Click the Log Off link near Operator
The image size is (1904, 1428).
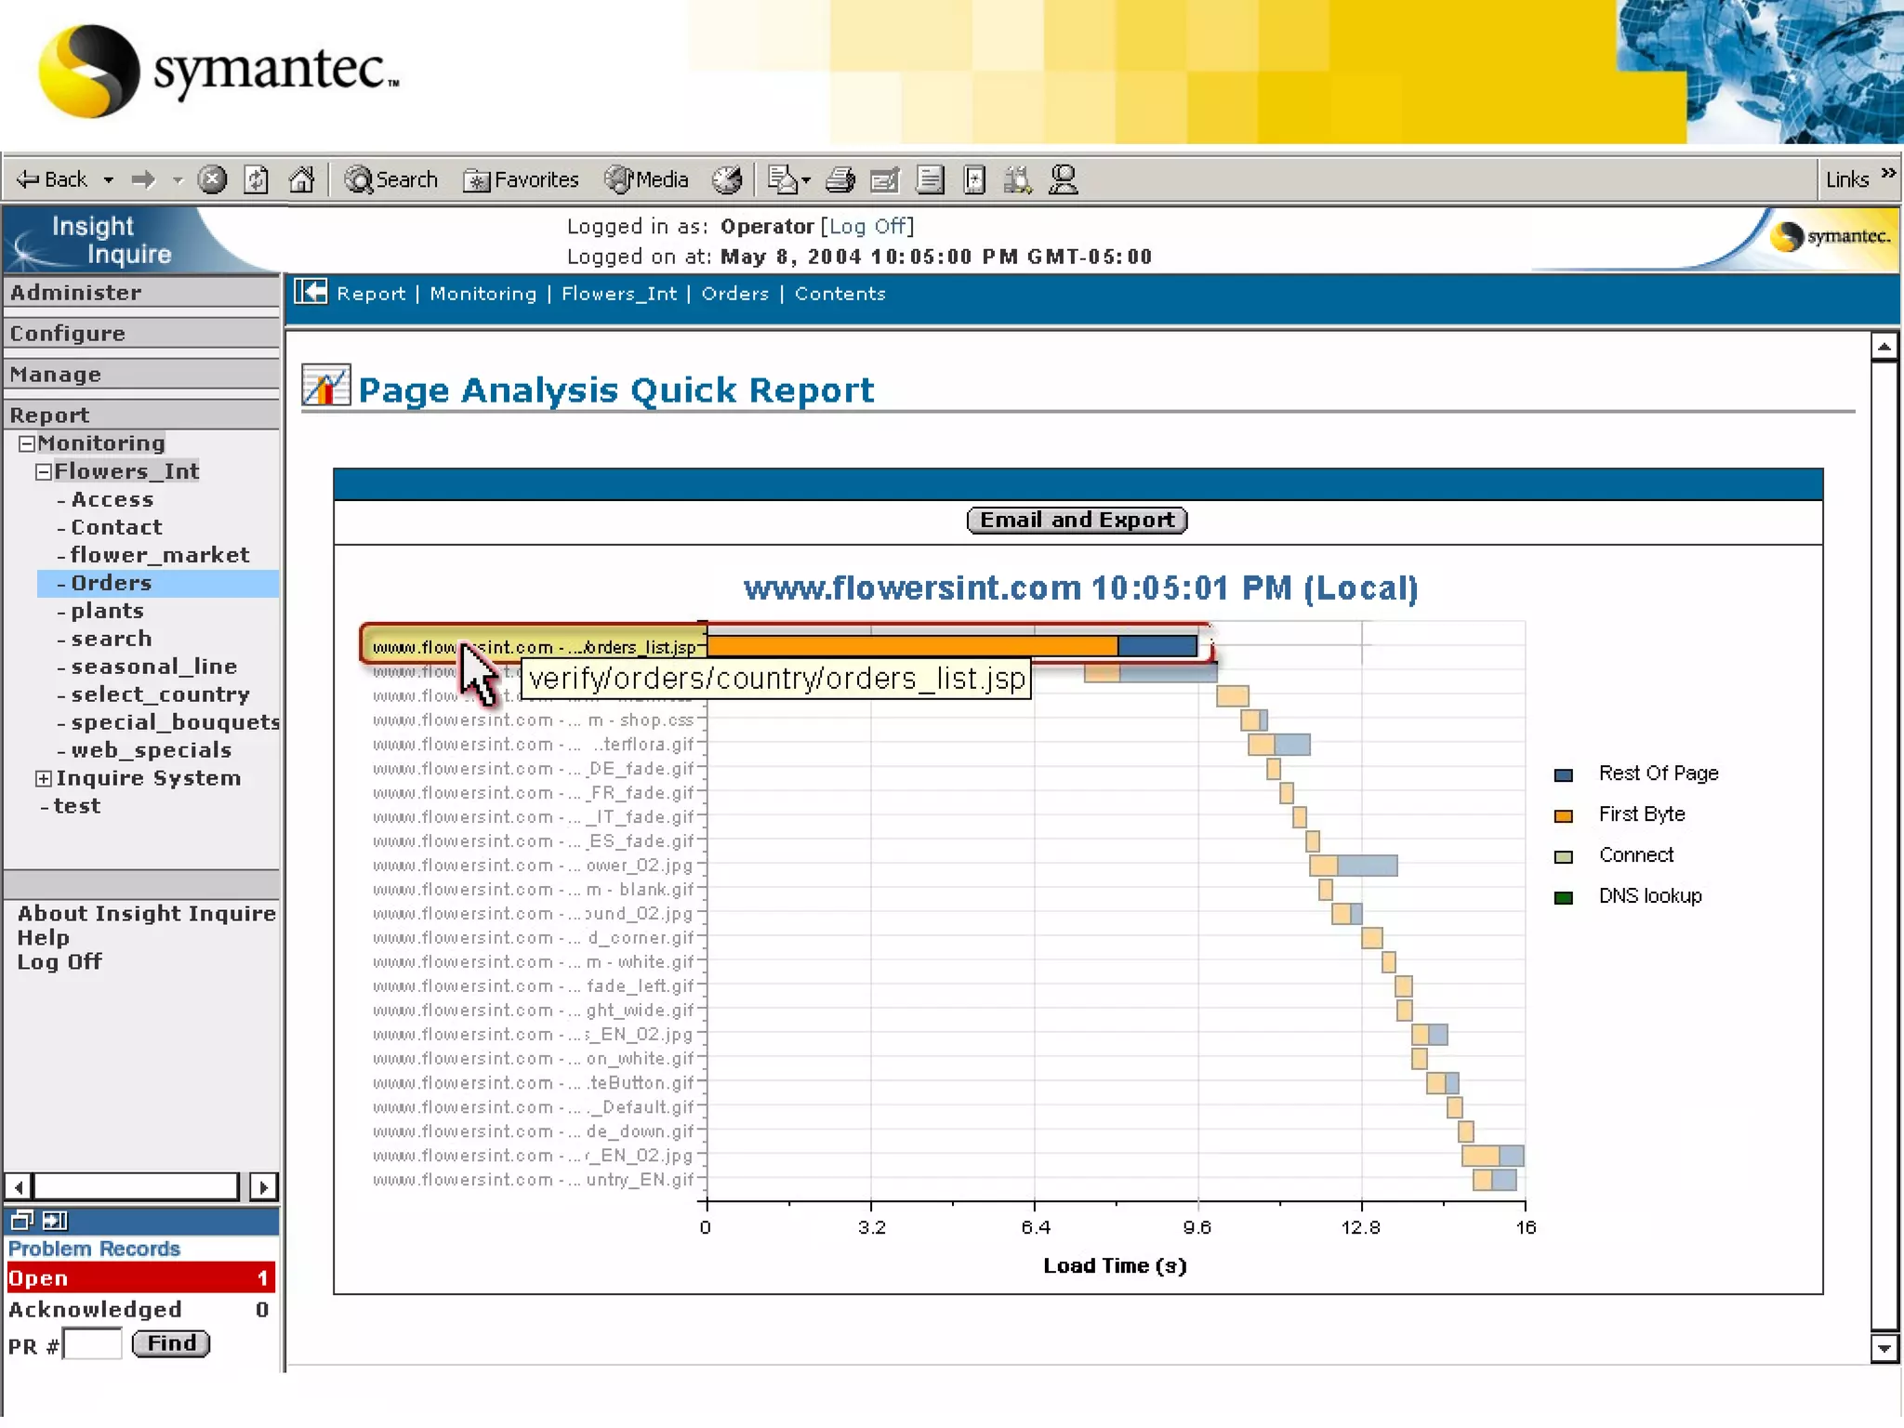[x=867, y=227]
